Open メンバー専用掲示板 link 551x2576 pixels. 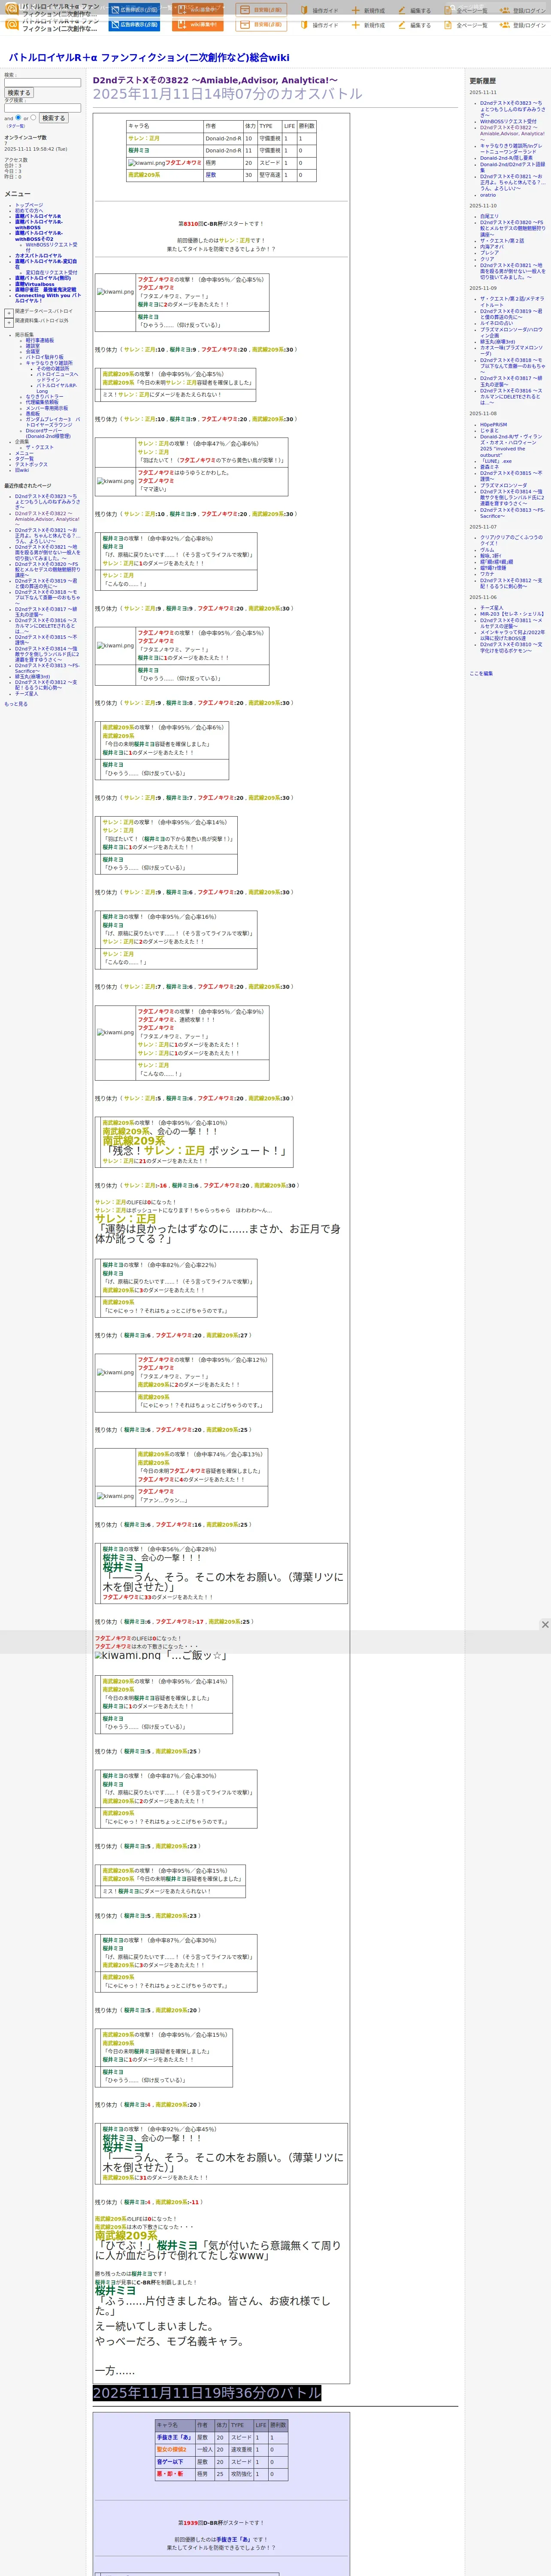47,408
